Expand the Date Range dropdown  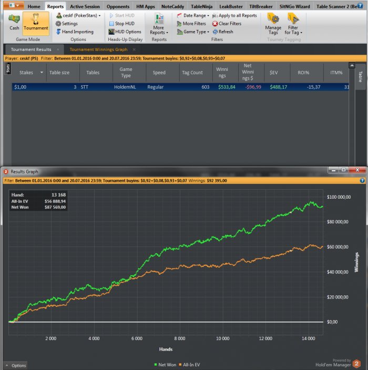click(x=192, y=16)
